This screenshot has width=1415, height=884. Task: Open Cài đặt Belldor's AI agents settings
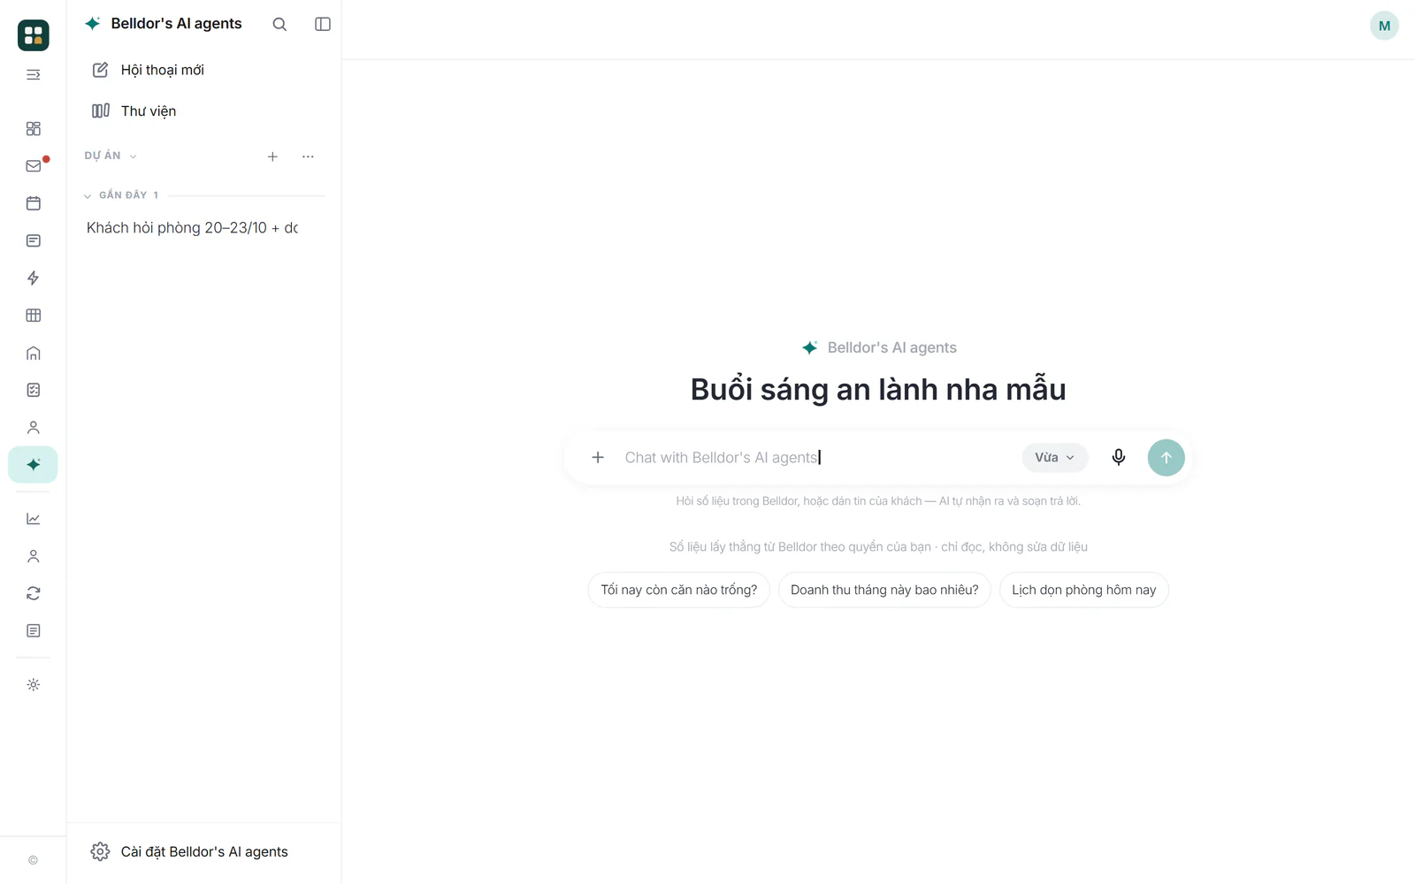tap(189, 851)
